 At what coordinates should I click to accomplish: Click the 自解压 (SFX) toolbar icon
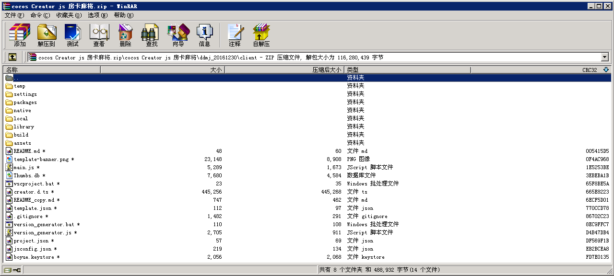click(261, 35)
